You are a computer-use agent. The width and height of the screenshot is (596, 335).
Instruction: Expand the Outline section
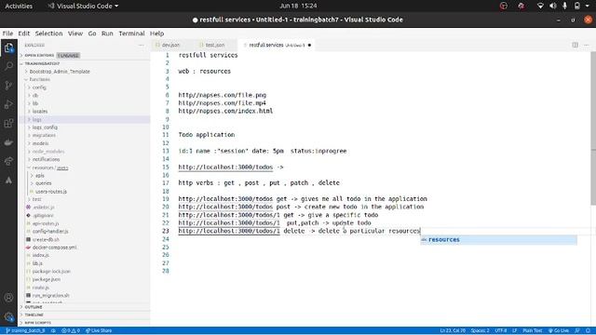click(34, 307)
